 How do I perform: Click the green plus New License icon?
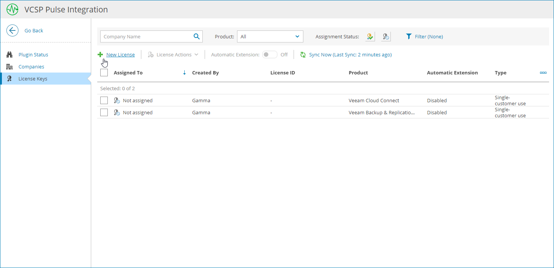point(100,55)
